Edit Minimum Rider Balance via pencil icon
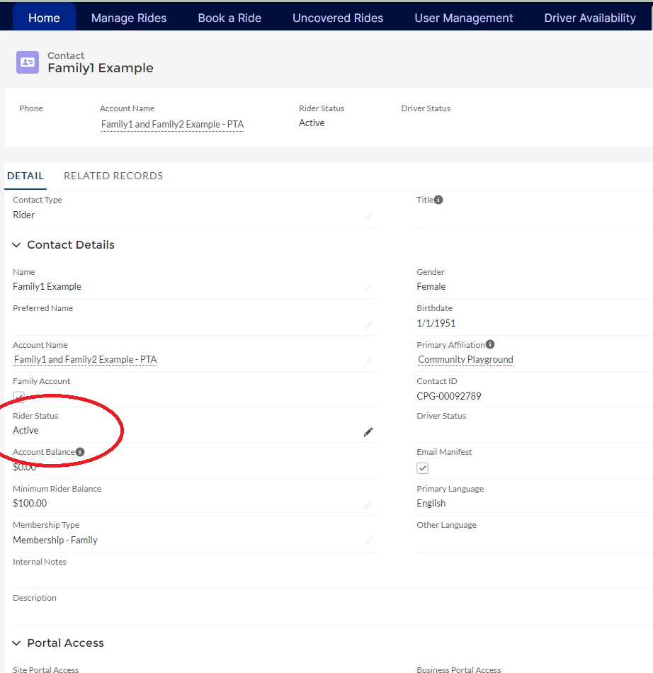Screen dimensions: 653x673 pyautogui.click(x=368, y=505)
